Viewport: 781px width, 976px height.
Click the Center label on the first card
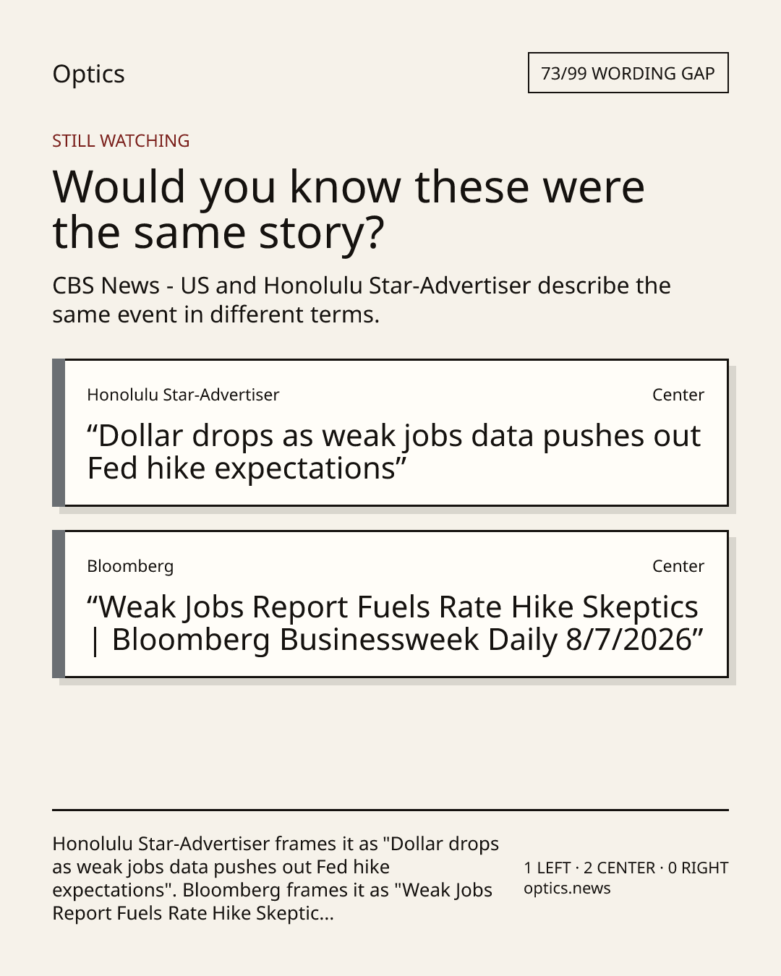tap(678, 395)
